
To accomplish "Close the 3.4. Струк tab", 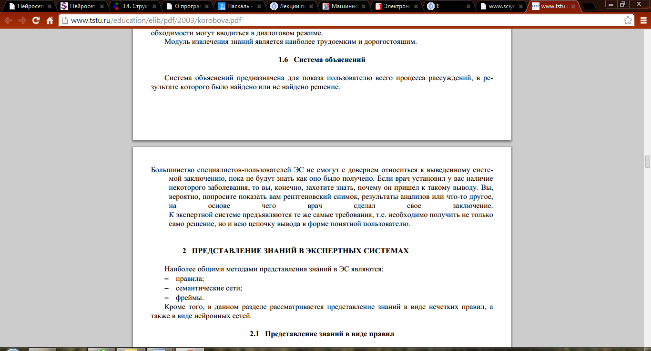I will point(154,7).
